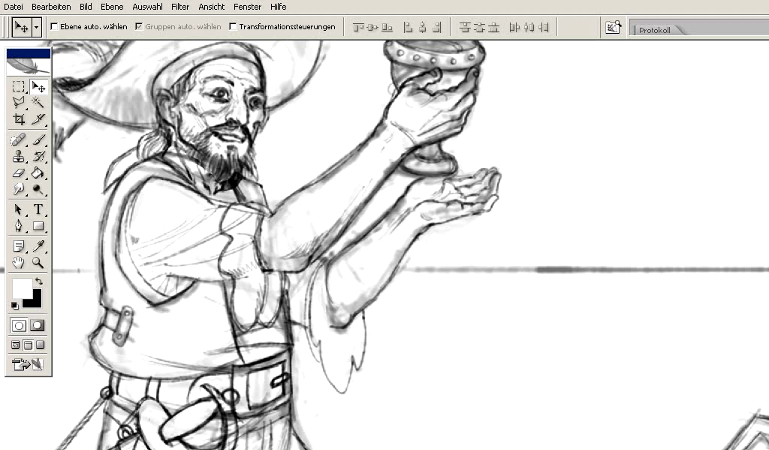769x450 pixels.
Task: Select the Clone Stamp tool
Action: [x=19, y=157]
